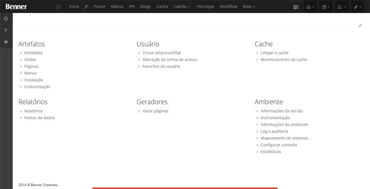Click the Benner logo
The image size is (370, 189).
(16, 6)
